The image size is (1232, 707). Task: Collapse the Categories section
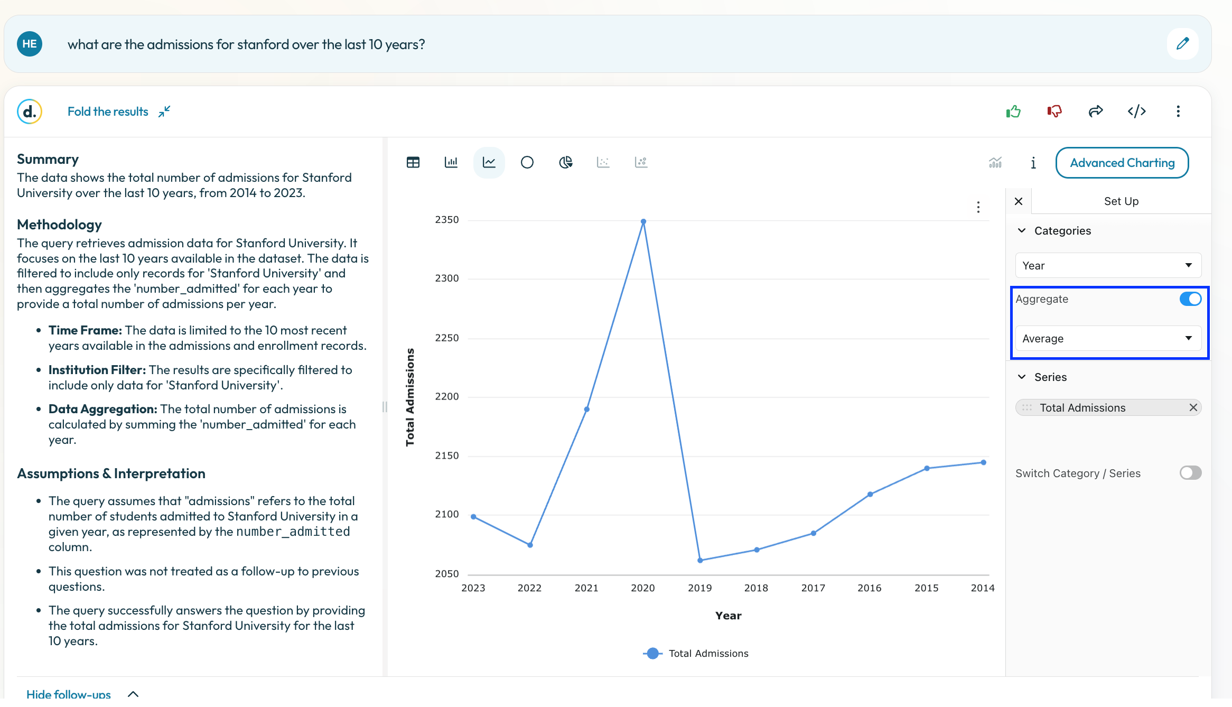[1022, 230]
